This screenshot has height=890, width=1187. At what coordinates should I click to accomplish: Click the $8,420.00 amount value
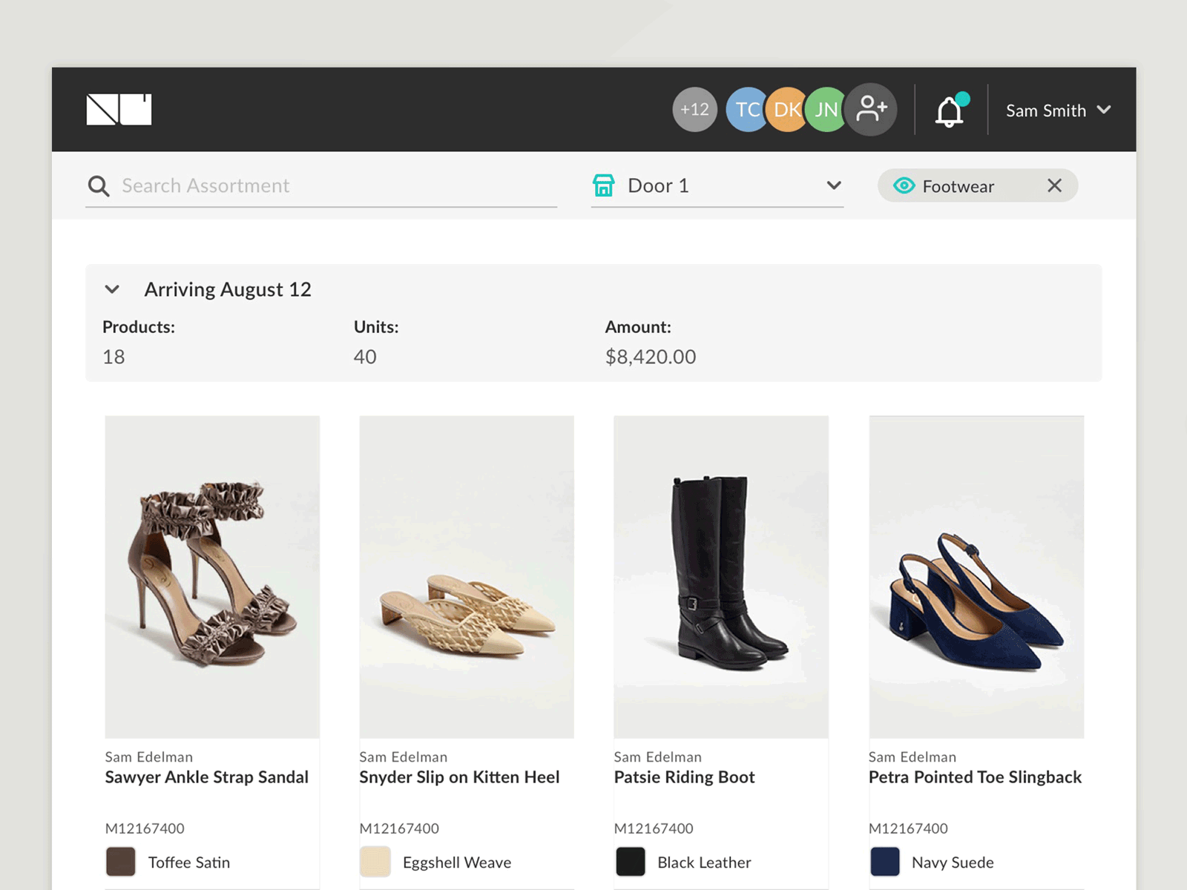point(651,357)
